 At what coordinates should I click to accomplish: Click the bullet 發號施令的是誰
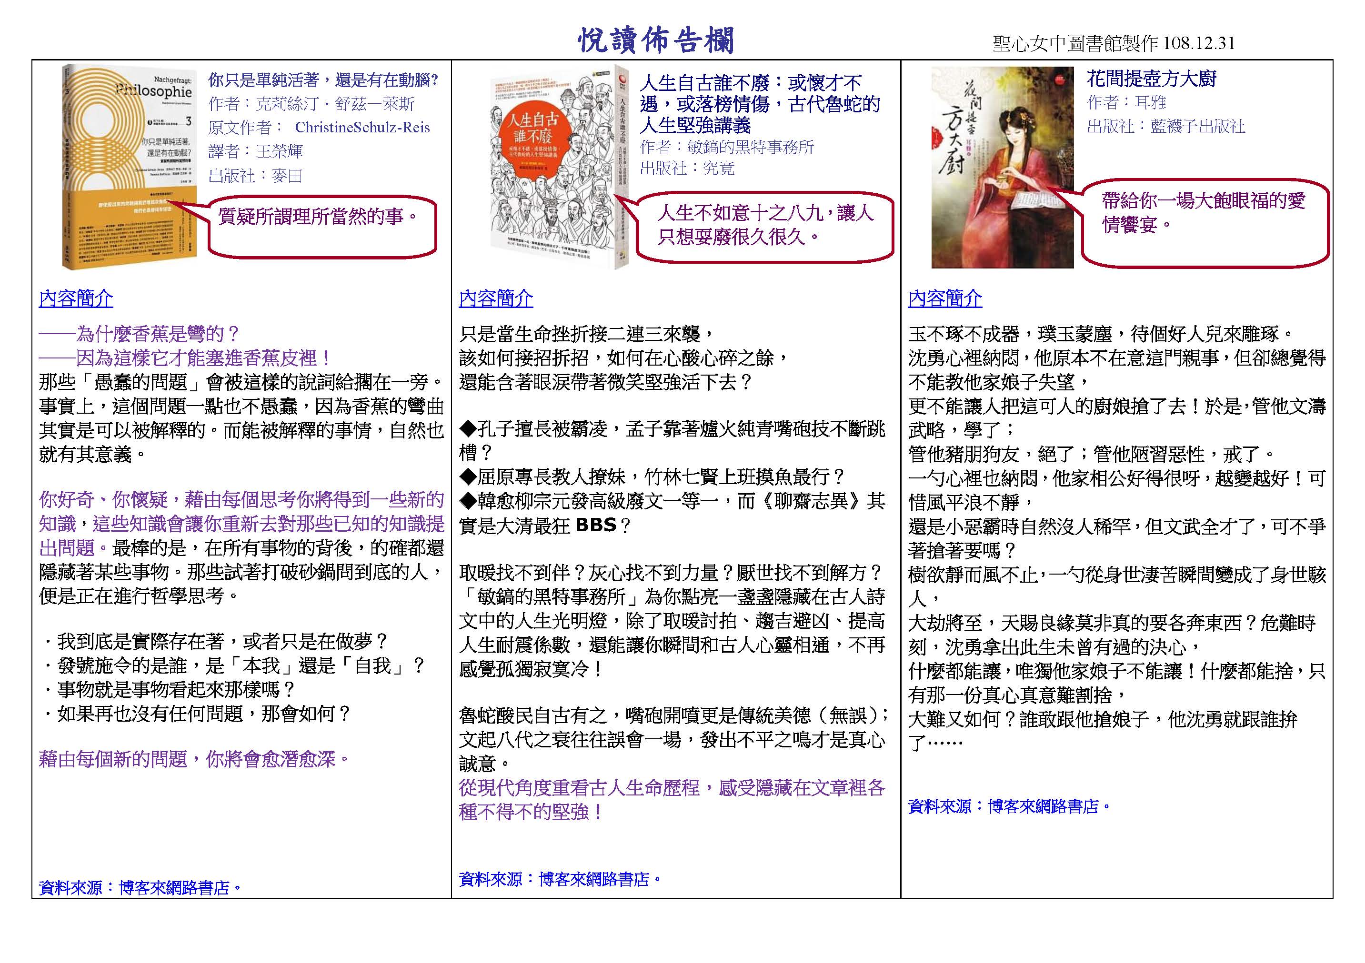pos(234,666)
